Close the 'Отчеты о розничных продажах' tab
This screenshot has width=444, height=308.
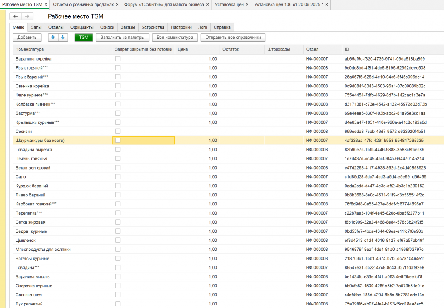coord(117,4)
